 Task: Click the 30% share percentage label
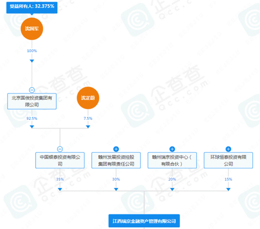[x=116, y=179]
